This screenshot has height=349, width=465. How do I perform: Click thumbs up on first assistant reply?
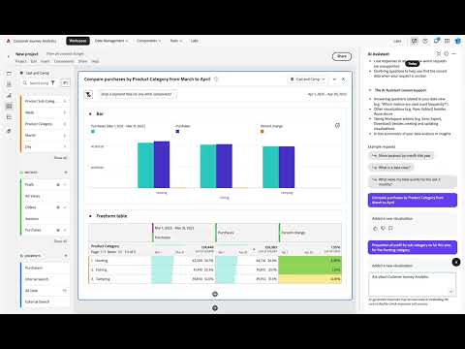click(375, 229)
